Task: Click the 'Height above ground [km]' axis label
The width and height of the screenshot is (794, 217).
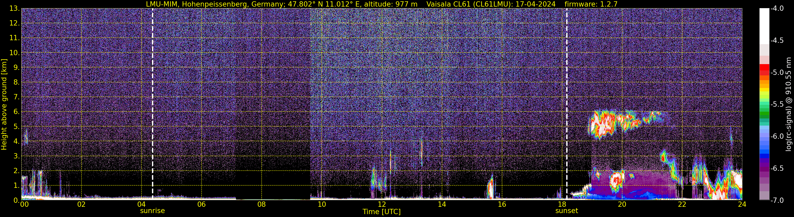Action: tap(4, 105)
